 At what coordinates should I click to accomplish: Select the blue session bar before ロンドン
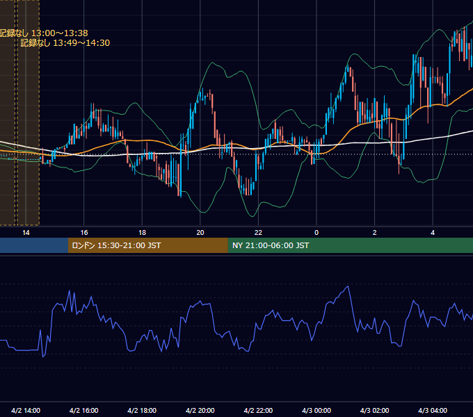[x=34, y=245]
